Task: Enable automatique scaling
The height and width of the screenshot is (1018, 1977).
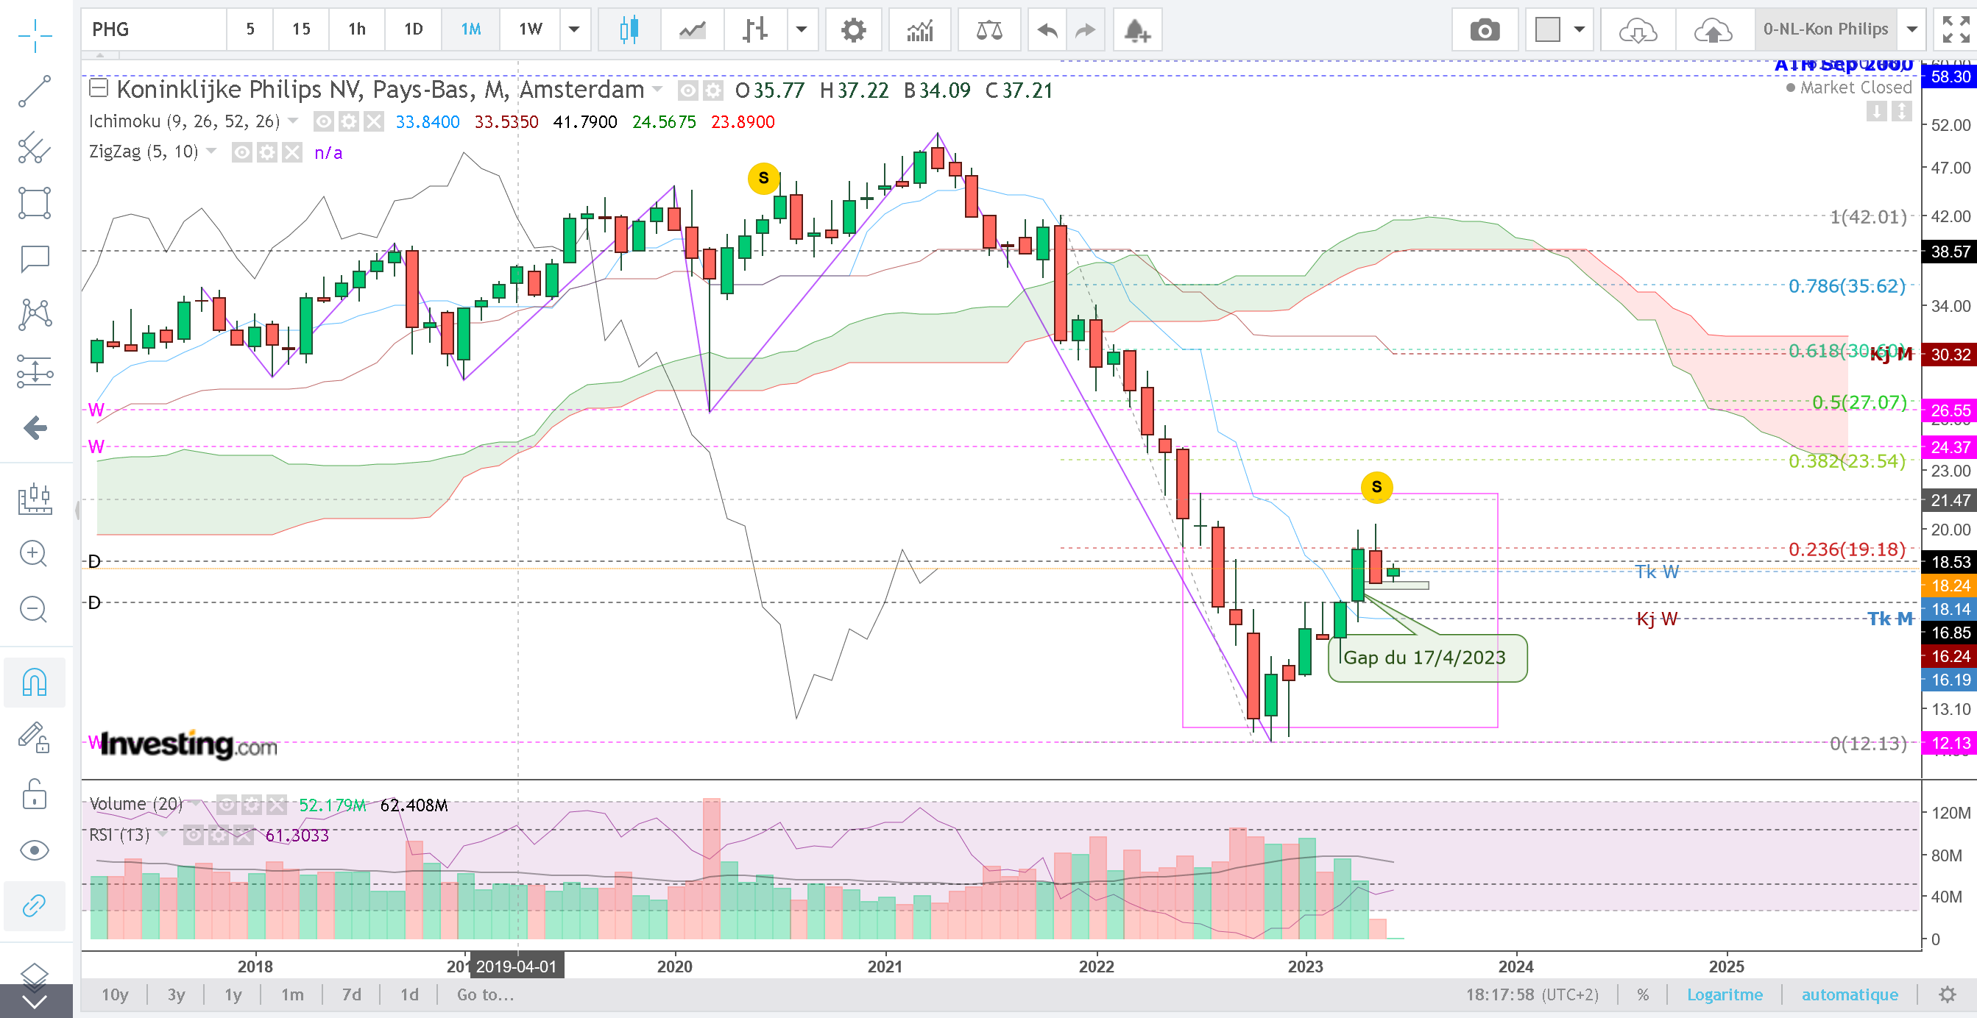Action: click(x=1849, y=994)
